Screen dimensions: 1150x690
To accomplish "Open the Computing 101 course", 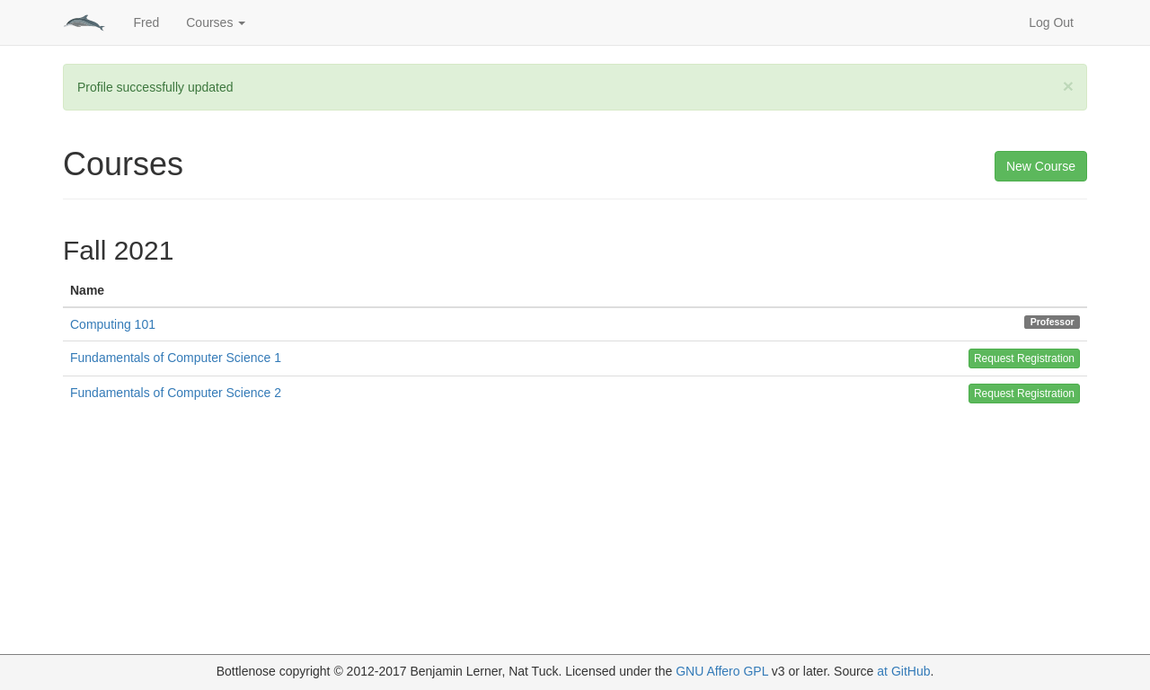I will point(112,324).
